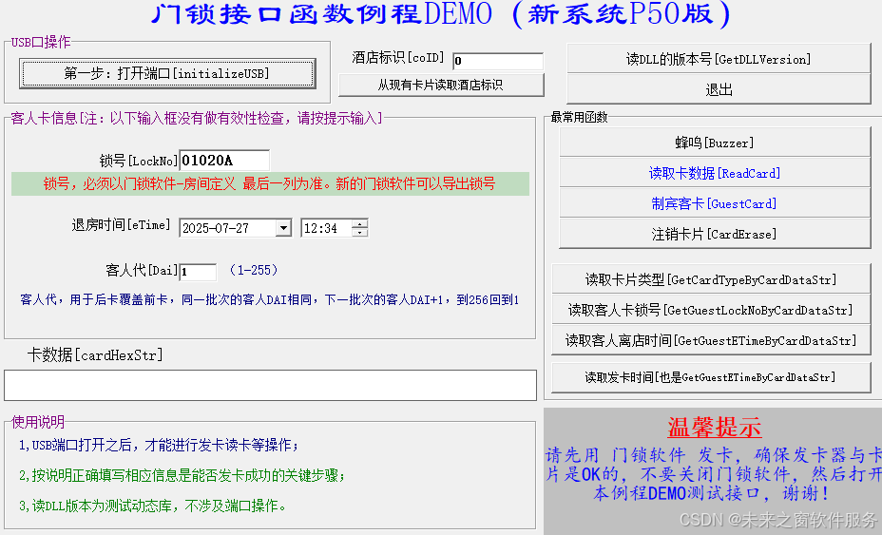This screenshot has width=882, height=535.
Task: Click usage instruction line 3 about DLL version
Action: tap(152, 506)
